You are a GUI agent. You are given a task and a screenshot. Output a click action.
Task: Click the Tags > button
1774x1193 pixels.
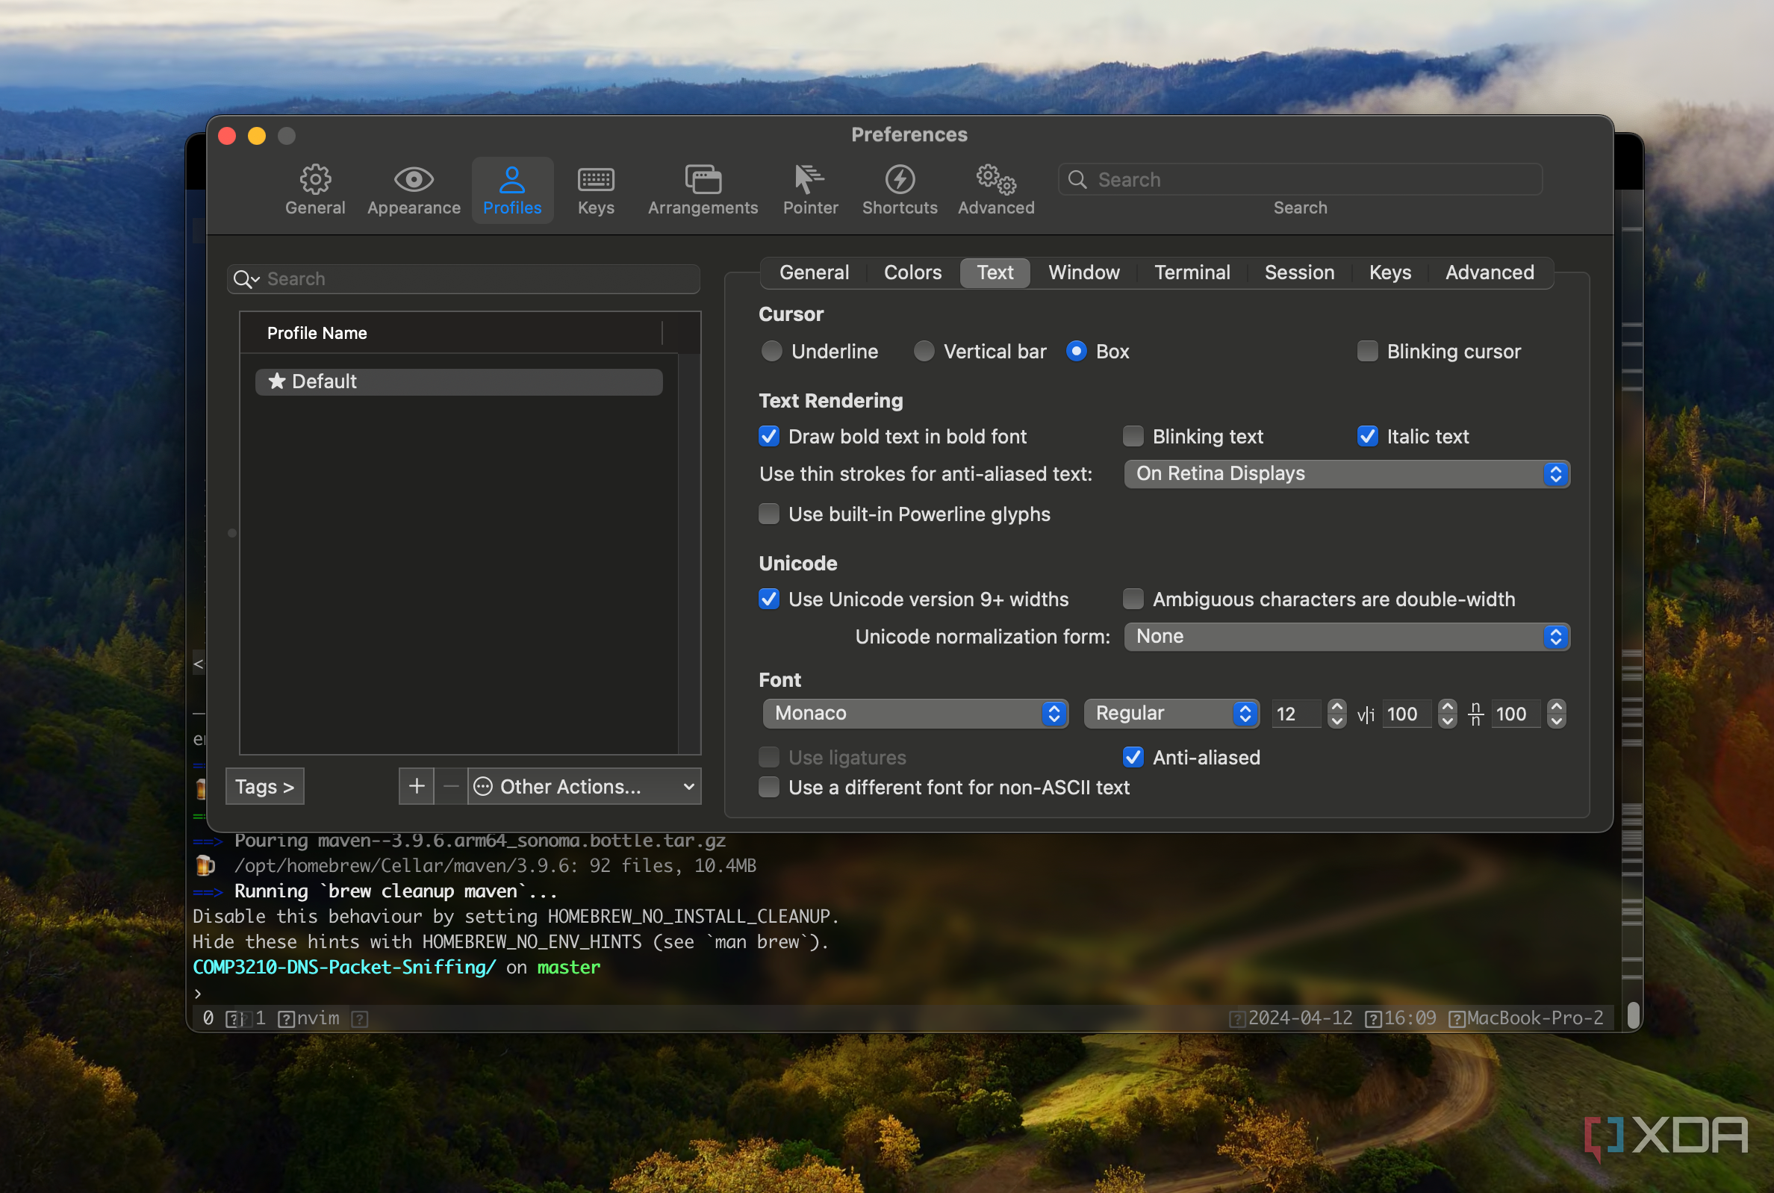265,786
